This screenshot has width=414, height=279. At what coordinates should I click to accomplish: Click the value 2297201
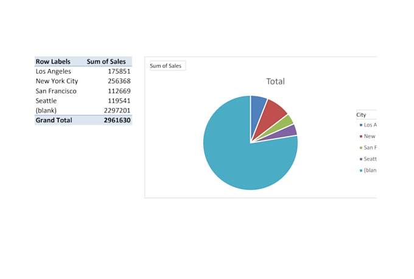(118, 111)
